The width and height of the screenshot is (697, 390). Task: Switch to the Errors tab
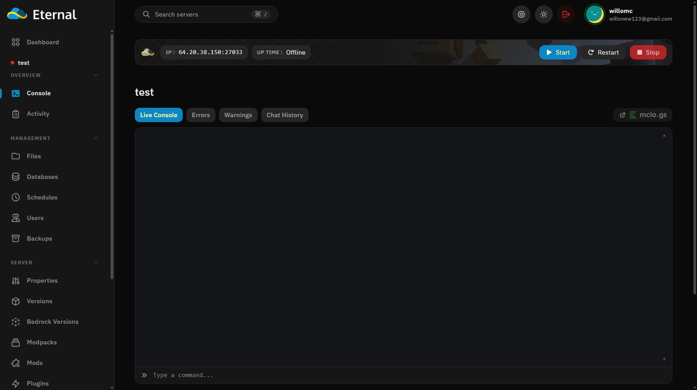(x=201, y=115)
